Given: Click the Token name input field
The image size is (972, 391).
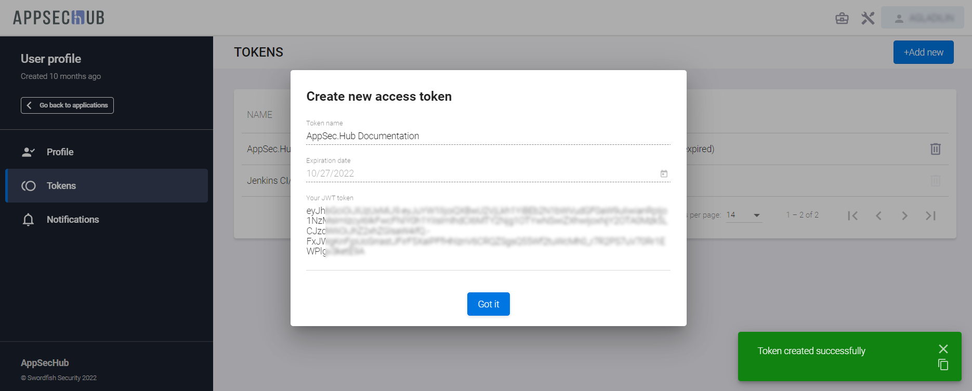Looking at the screenshot, I should pos(488,136).
